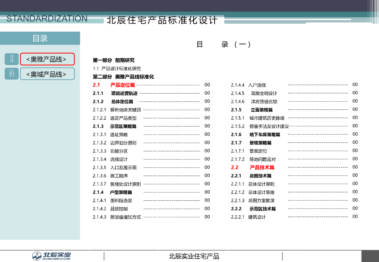The width and height of the screenshot is (379, 262).
Task: Jump to red heading 2.2 产品技术篇
Action: (253, 167)
